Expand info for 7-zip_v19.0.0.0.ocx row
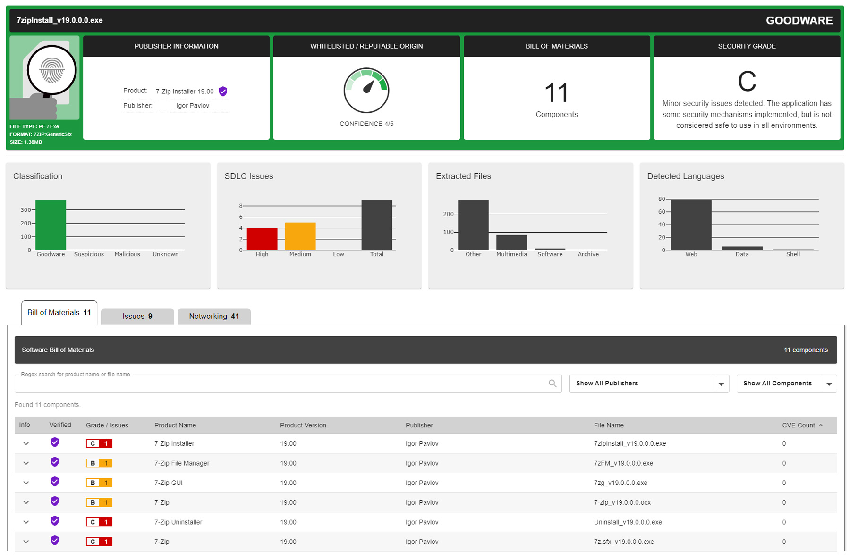Screen dimensions: 850x559 click(26, 502)
